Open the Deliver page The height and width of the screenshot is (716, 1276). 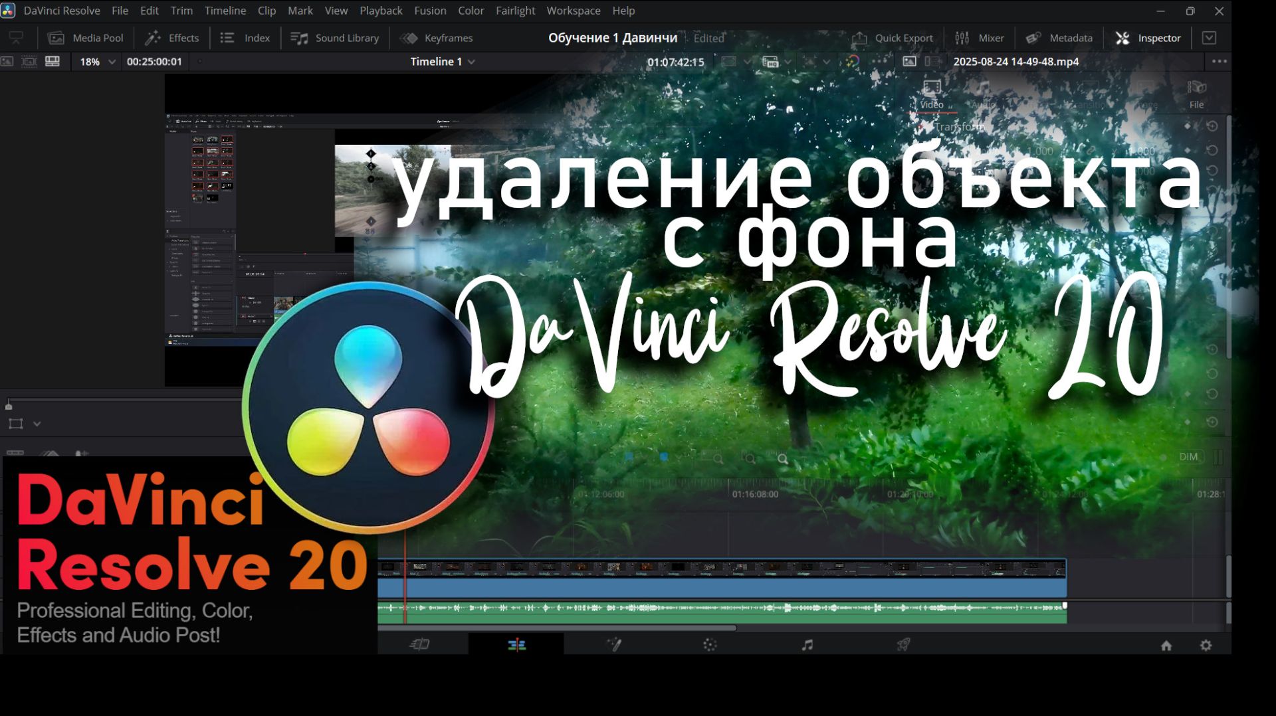click(x=903, y=644)
